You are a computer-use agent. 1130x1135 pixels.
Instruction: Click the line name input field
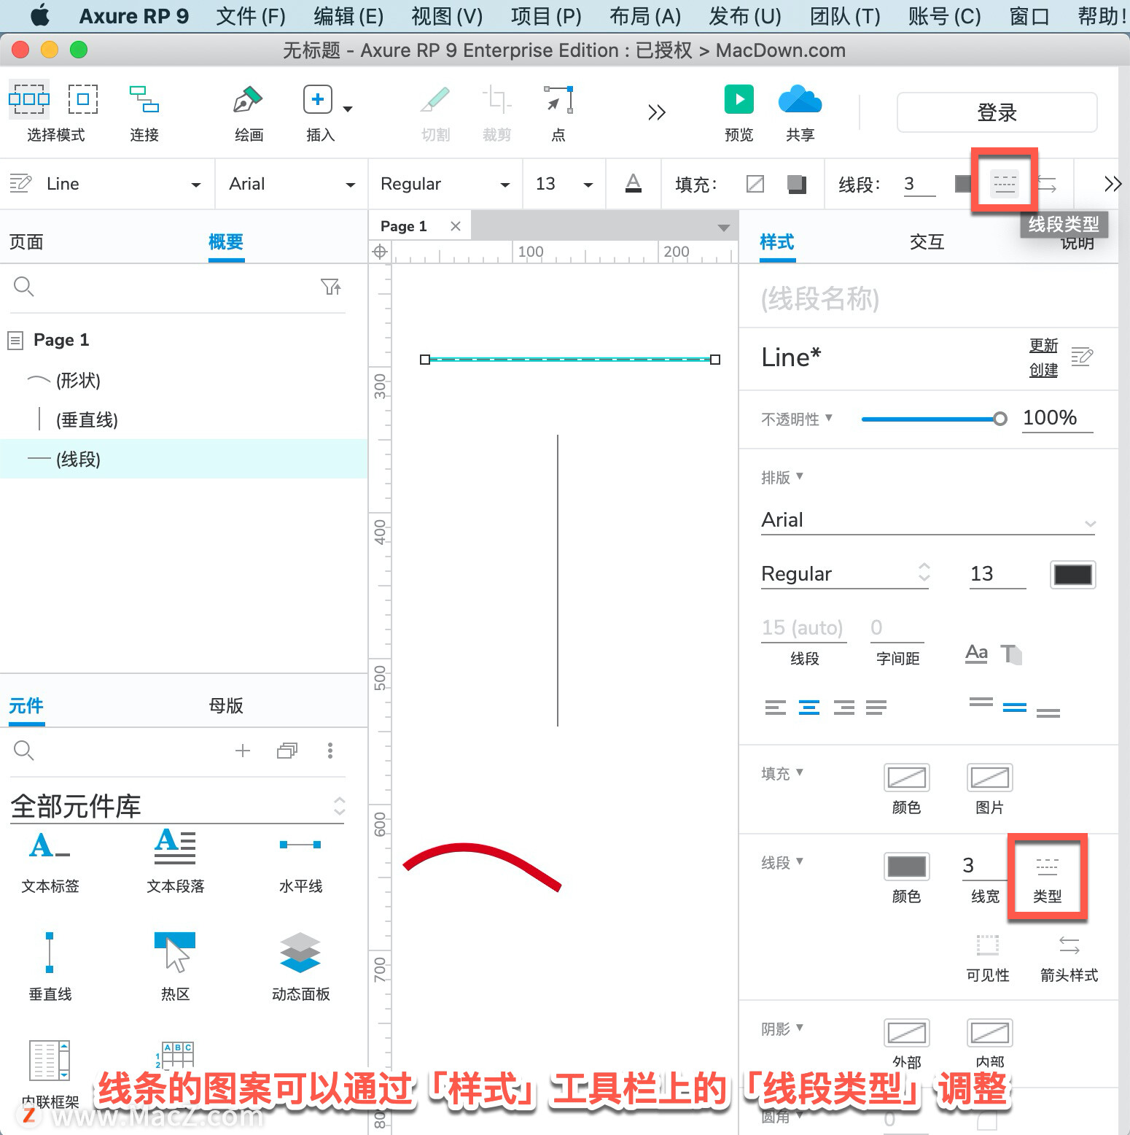click(x=927, y=298)
